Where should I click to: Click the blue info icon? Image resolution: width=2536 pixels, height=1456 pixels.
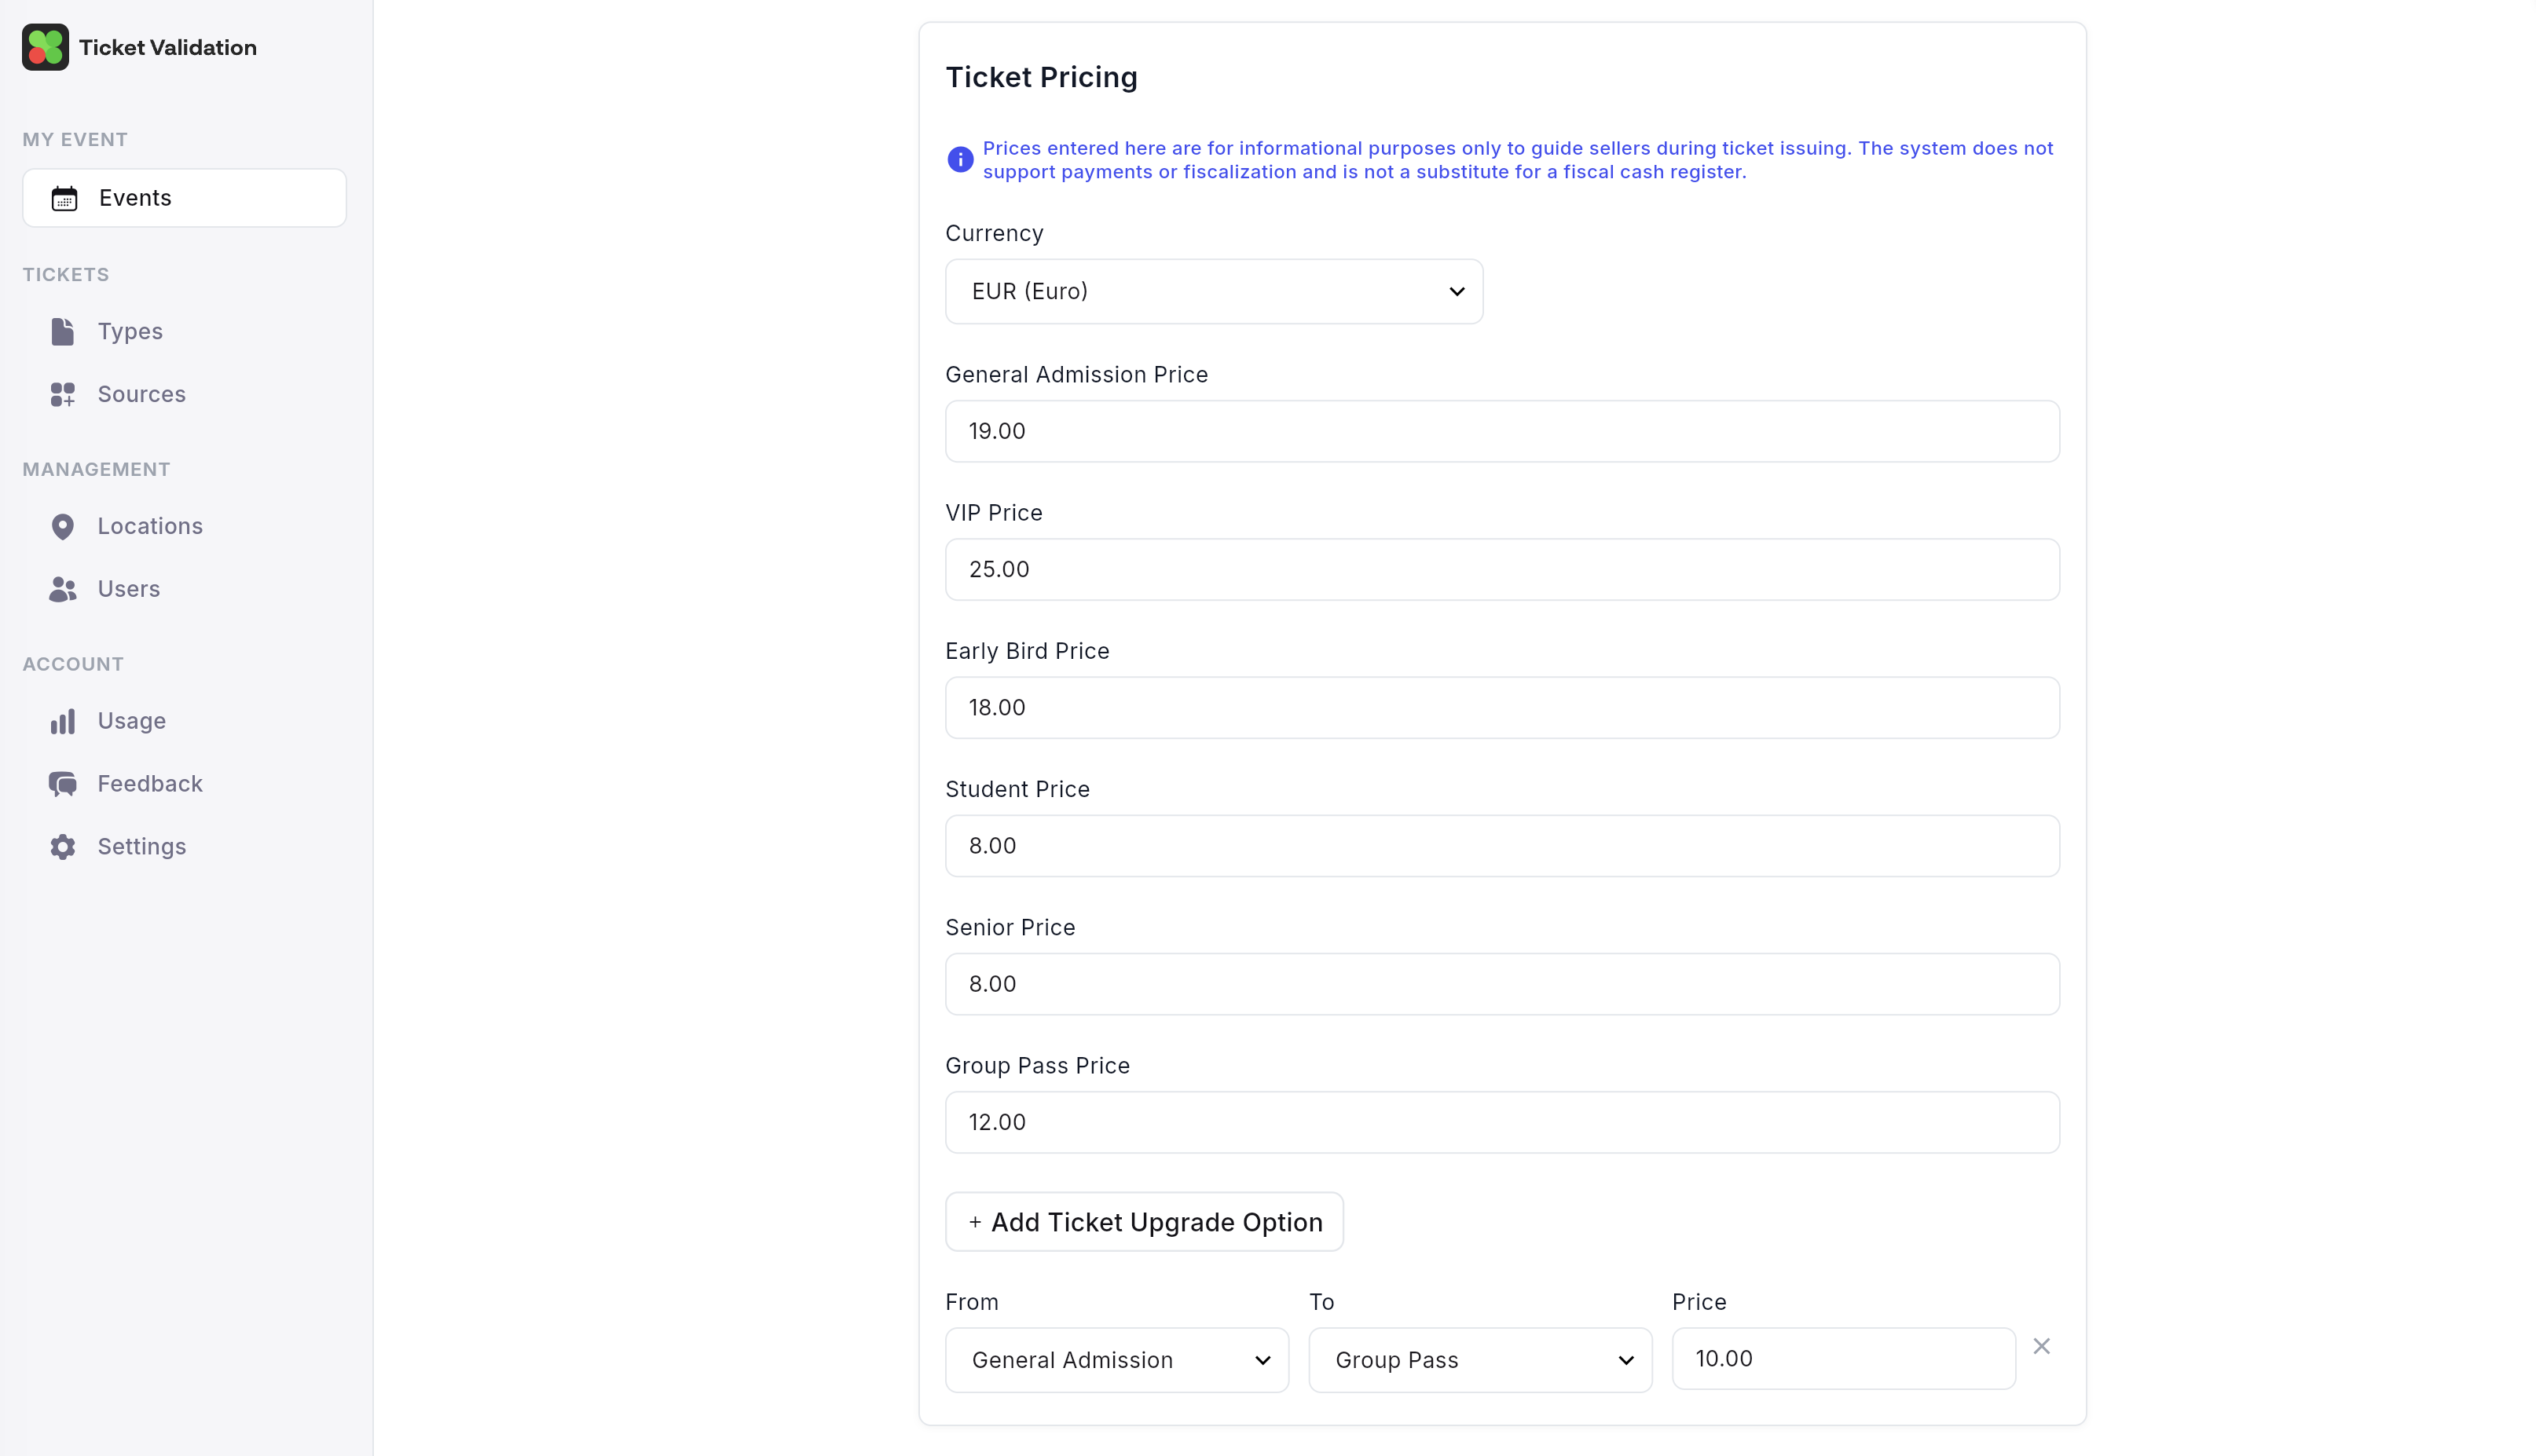point(959,159)
